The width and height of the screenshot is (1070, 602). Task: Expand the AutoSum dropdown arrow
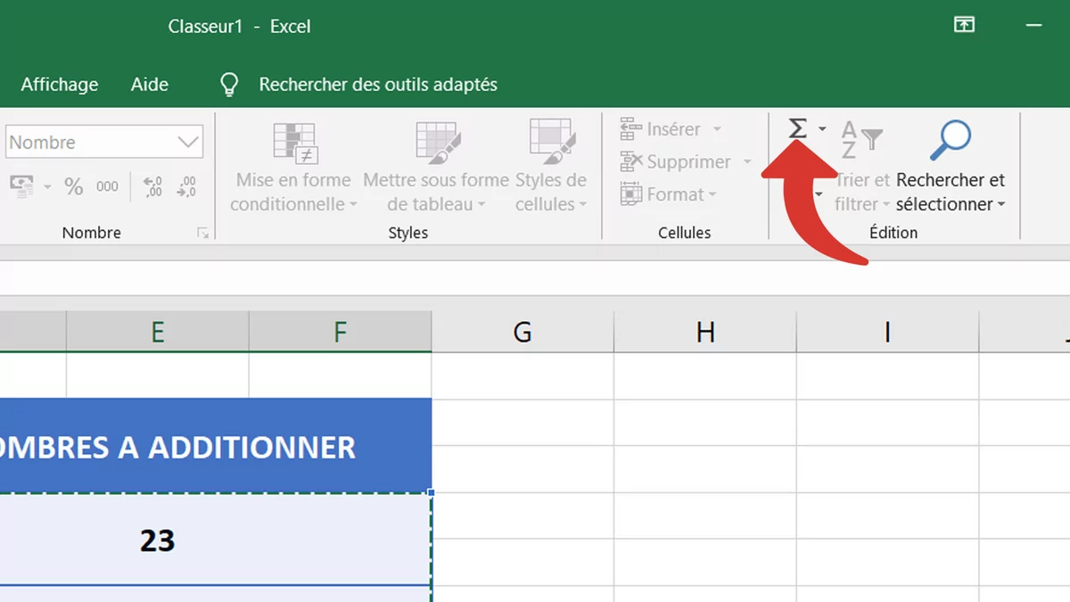pyautogui.click(x=822, y=129)
